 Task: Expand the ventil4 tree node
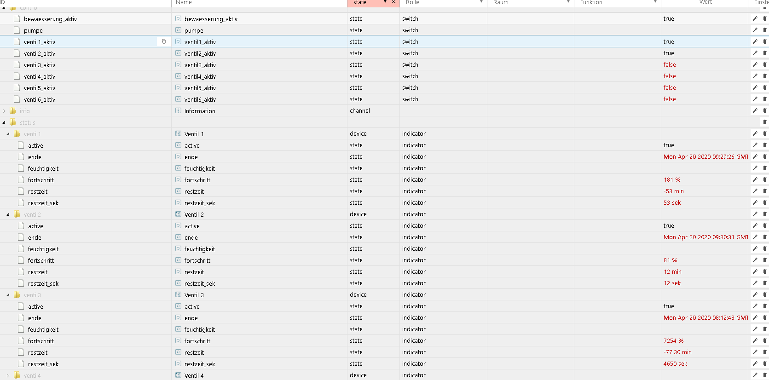tap(8, 375)
